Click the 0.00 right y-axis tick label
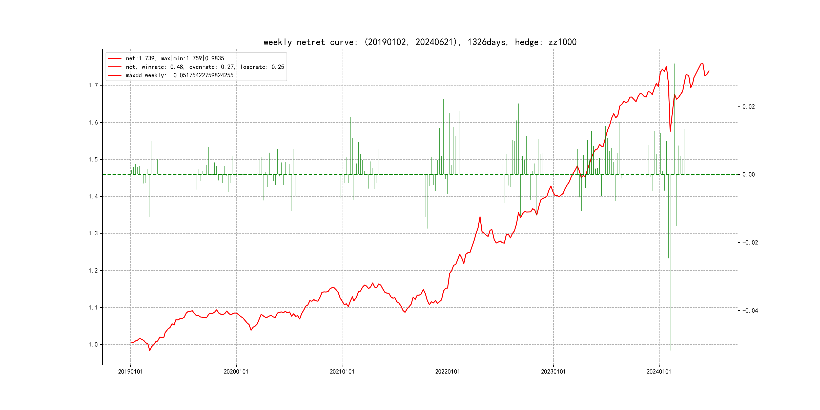Viewport: 820px width, 410px height. coord(748,174)
